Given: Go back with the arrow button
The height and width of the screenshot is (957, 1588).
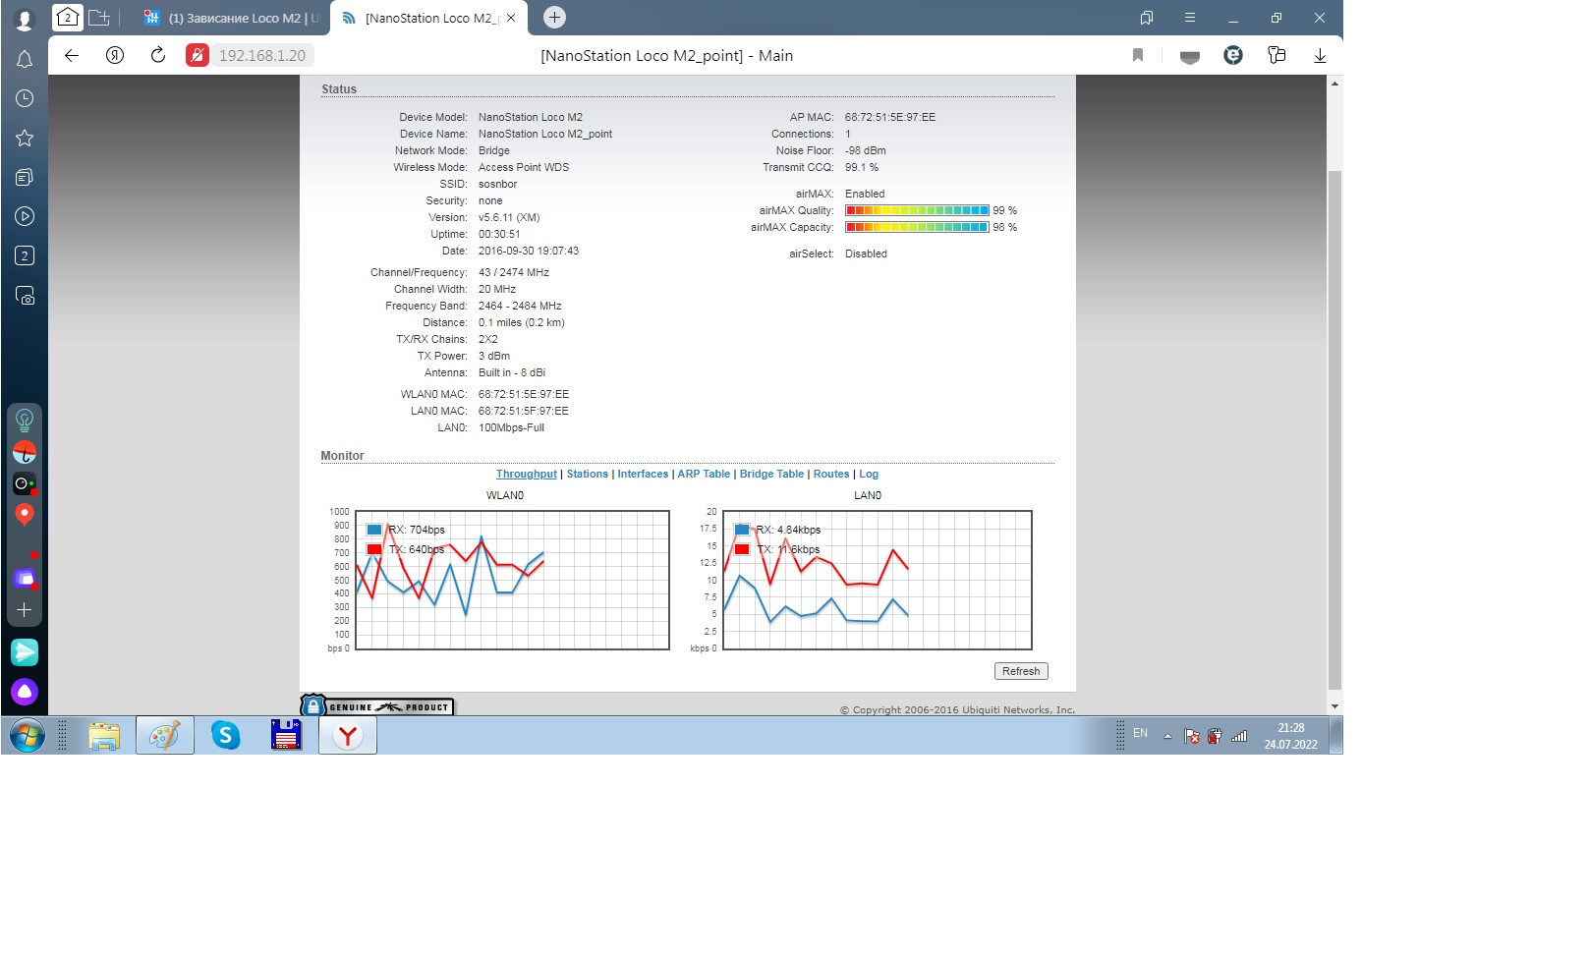Looking at the screenshot, I should click(x=72, y=55).
